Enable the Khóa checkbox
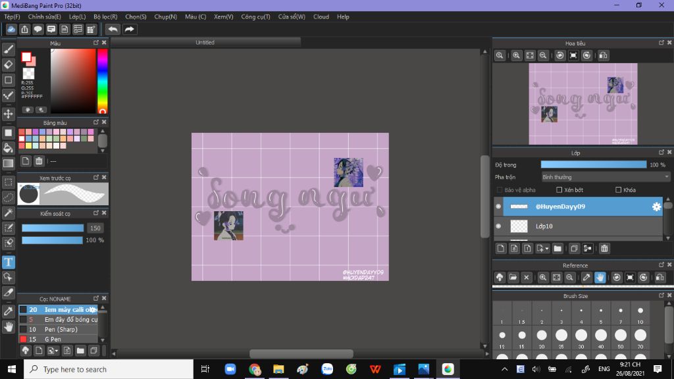 [x=618, y=190]
